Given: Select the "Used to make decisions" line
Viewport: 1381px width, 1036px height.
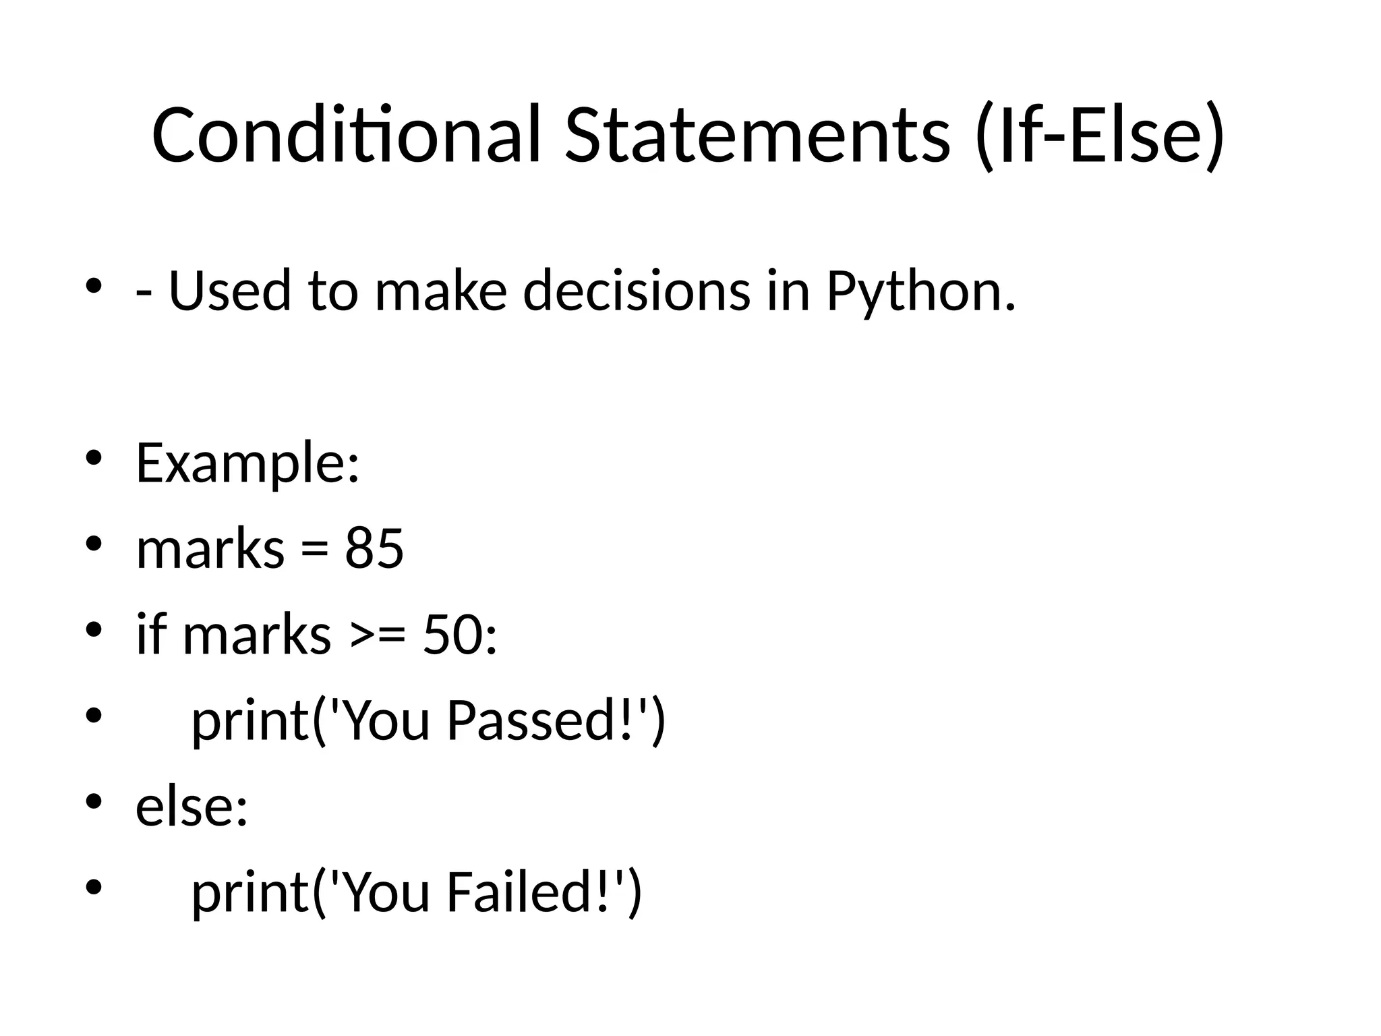Looking at the screenshot, I should click(x=575, y=291).
